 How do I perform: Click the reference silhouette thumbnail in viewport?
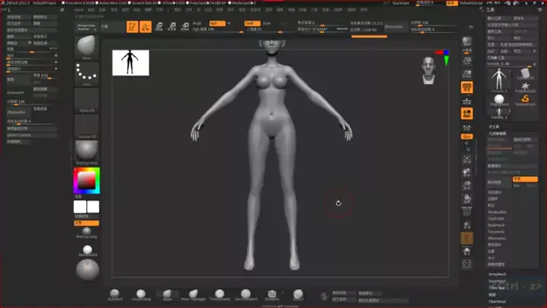point(131,63)
